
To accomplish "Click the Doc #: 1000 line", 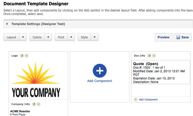I will pos(149,68).
